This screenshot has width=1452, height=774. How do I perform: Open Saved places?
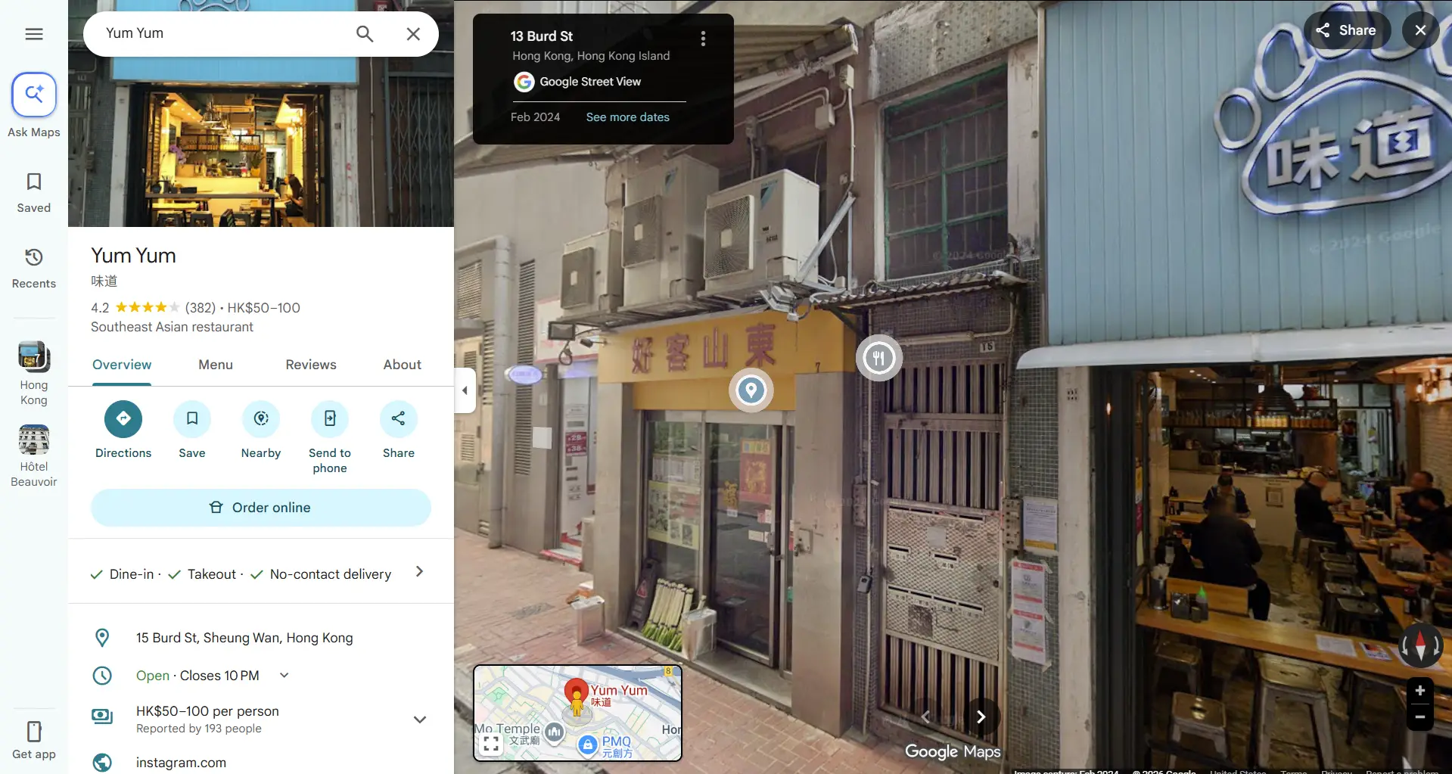coord(34,193)
